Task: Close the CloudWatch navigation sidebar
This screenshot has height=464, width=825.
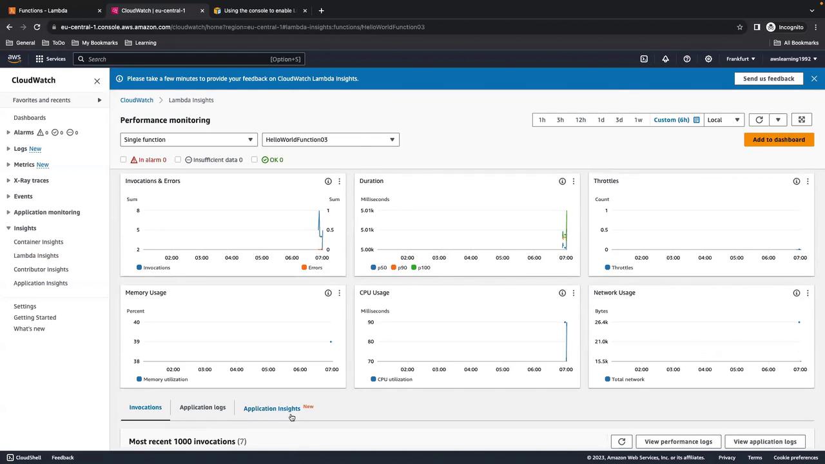Action: (97, 81)
